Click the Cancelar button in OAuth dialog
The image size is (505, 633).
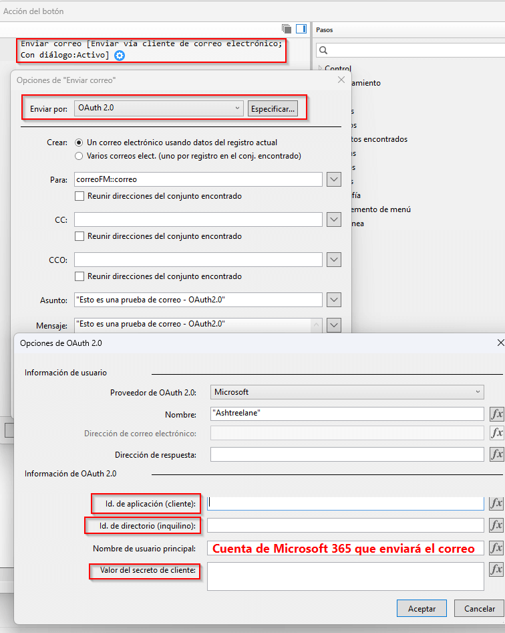tap(480, 608)
